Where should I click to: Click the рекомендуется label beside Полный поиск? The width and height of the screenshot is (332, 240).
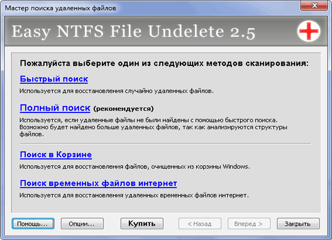tap(123, 109)
